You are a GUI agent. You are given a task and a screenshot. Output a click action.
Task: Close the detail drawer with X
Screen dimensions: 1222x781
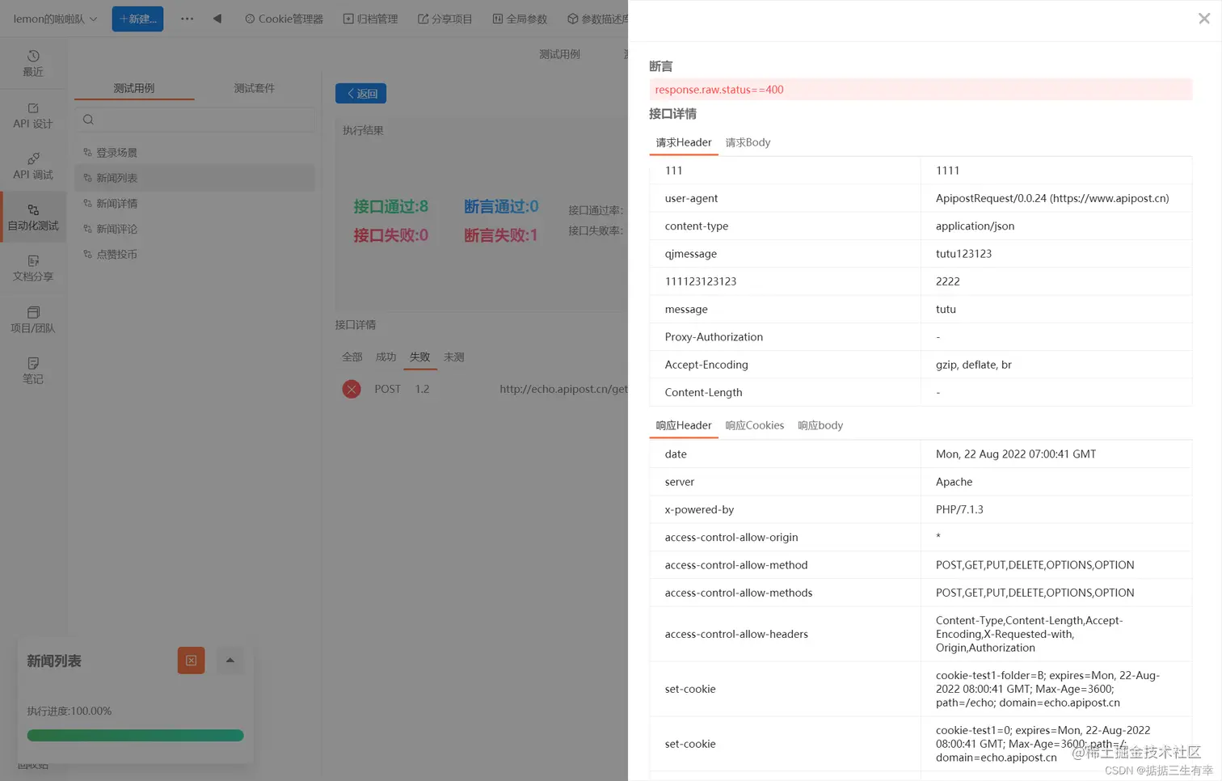(x=1204, y=19)
